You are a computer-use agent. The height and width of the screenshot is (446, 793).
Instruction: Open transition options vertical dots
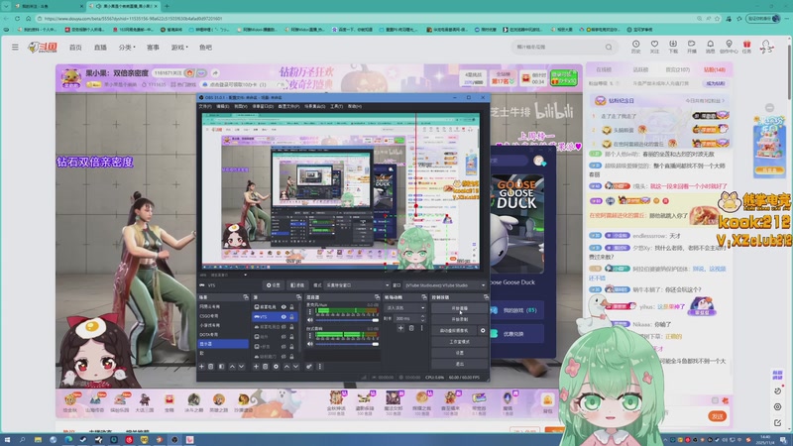(x=422, y=328)
